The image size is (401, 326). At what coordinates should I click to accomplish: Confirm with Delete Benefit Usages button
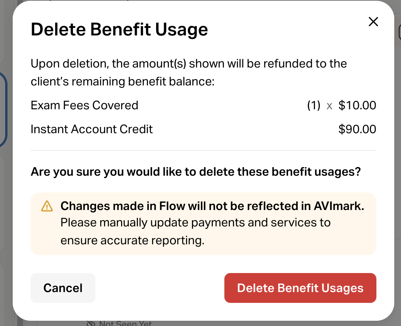[300, 288]
